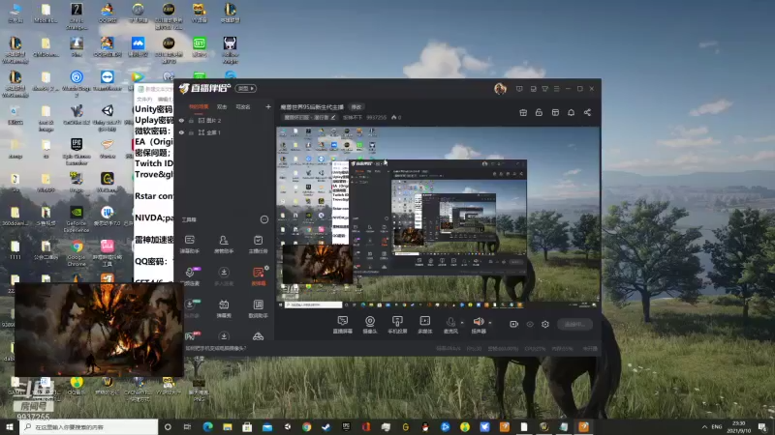Viewport: 775px width, 435px height.
Task: Open the settings gear next to start button
Action: (545, 324)
